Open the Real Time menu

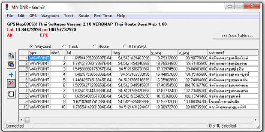103,16
